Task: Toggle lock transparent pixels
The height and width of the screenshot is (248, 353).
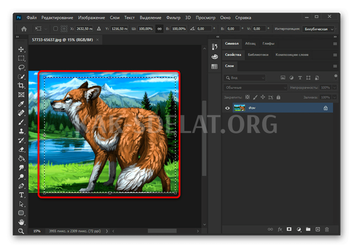Action: [247, 97]
